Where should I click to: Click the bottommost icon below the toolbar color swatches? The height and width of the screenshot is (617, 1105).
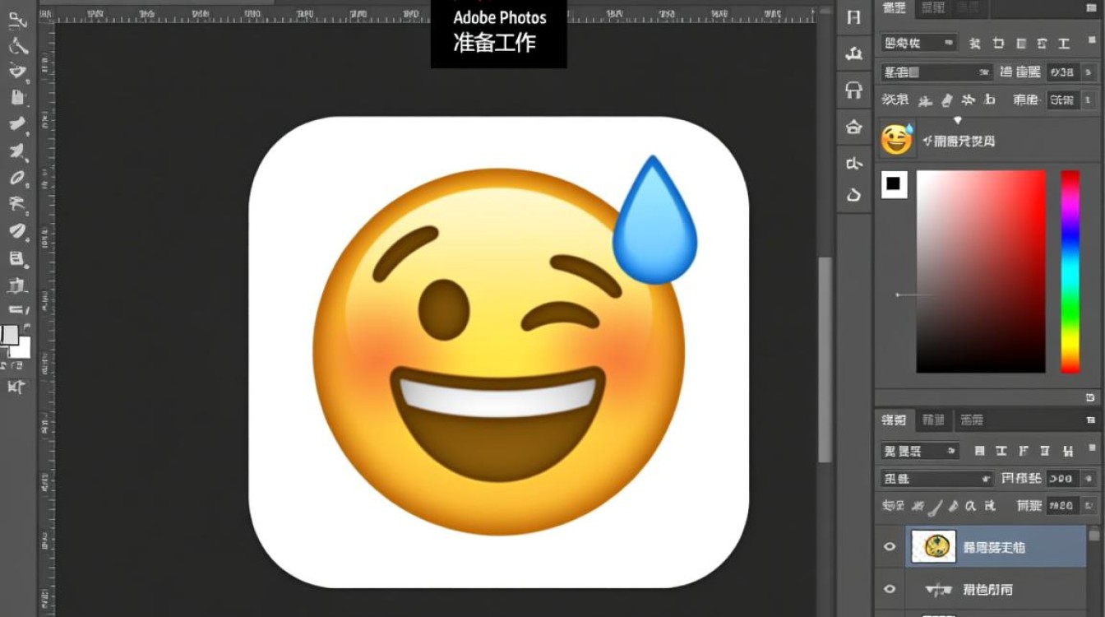16,386
